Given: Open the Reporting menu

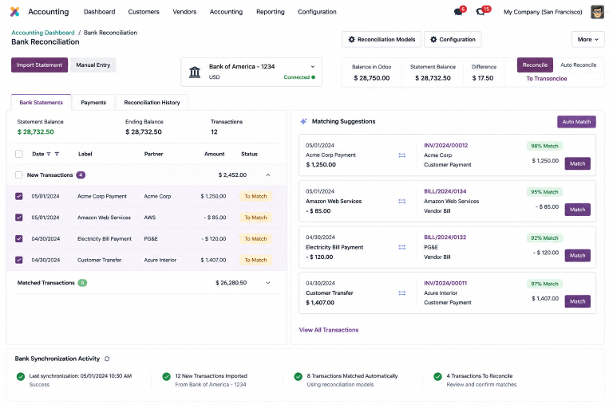Looking at the screenshot, I should pos(270,12).
